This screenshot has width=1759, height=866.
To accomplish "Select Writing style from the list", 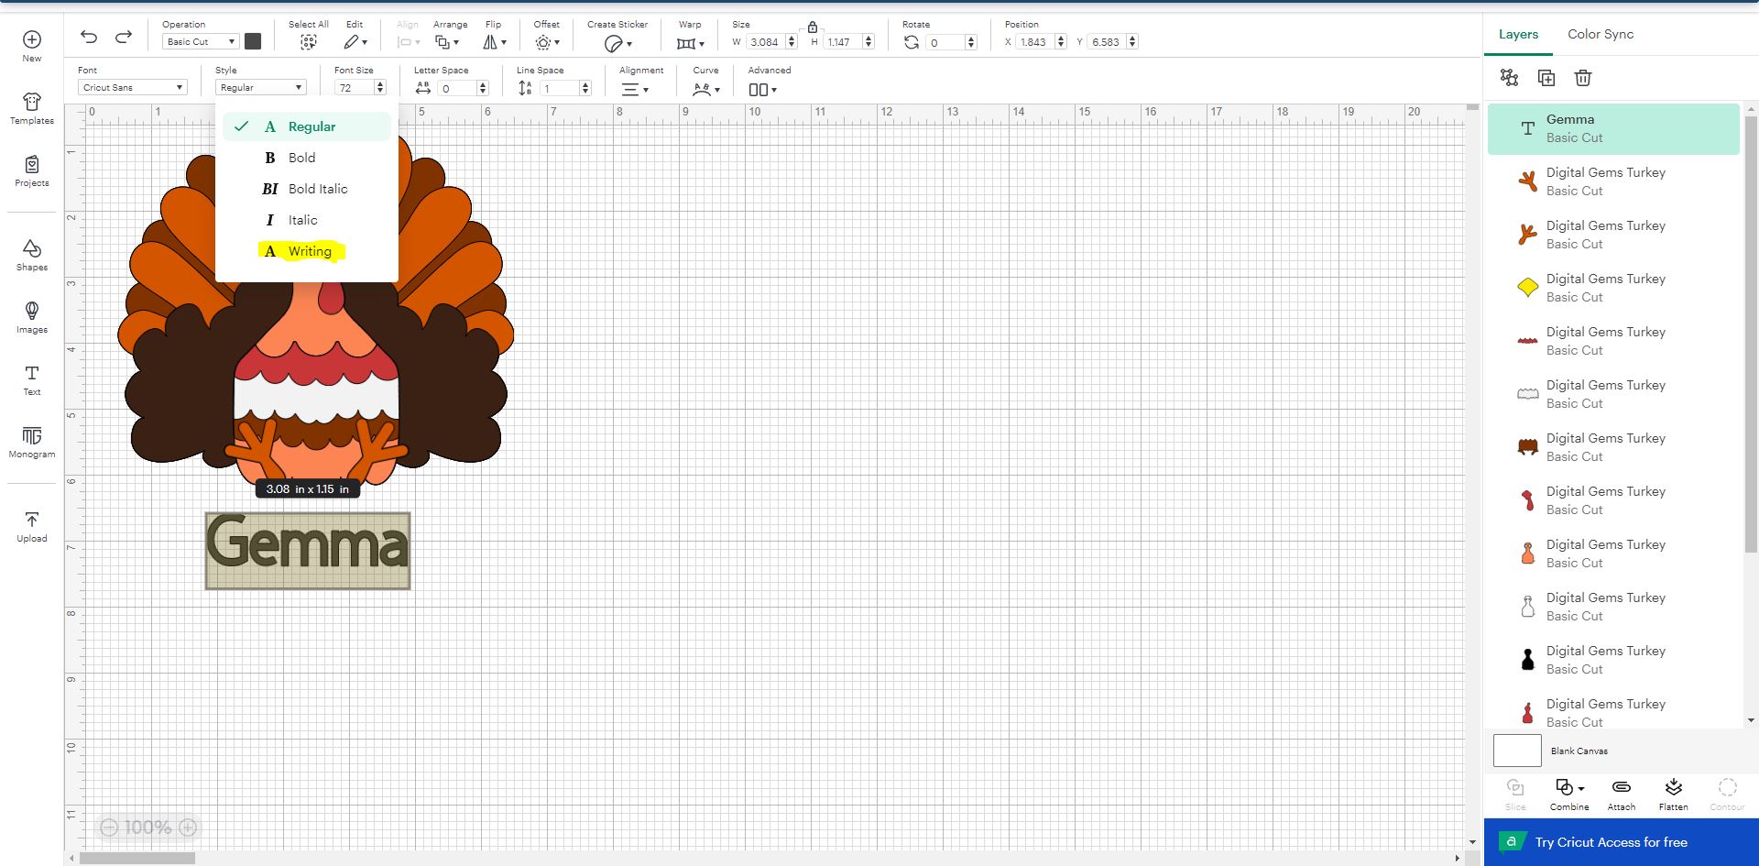I will point(310,251).
